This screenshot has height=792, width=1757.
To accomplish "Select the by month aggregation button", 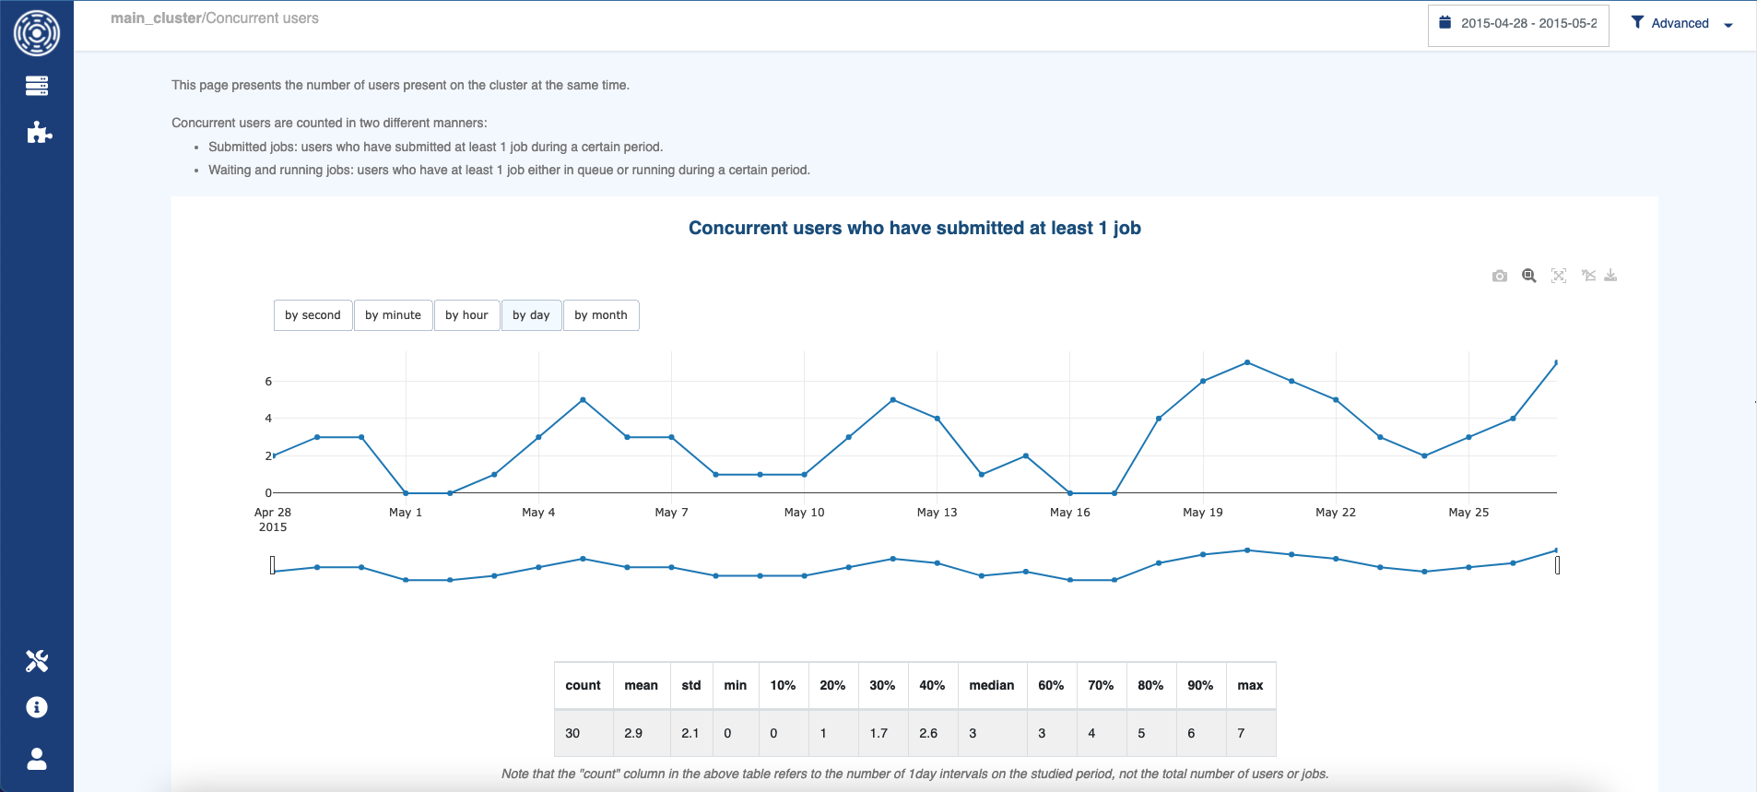I will point(600,315).
